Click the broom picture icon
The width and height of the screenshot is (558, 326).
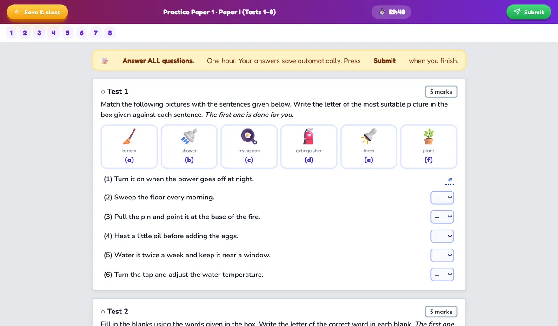pyautogui.click(x=129, y=136)
